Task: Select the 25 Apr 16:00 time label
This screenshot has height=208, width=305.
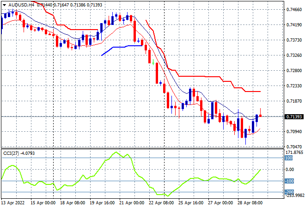Action: 191,203
